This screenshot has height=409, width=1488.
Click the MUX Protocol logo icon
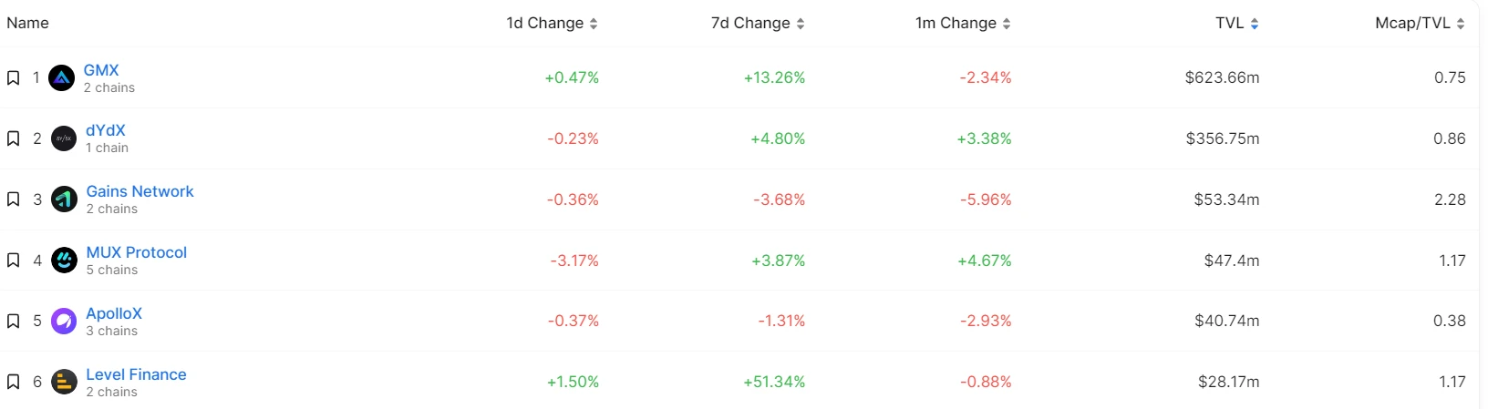click(64, 261)
